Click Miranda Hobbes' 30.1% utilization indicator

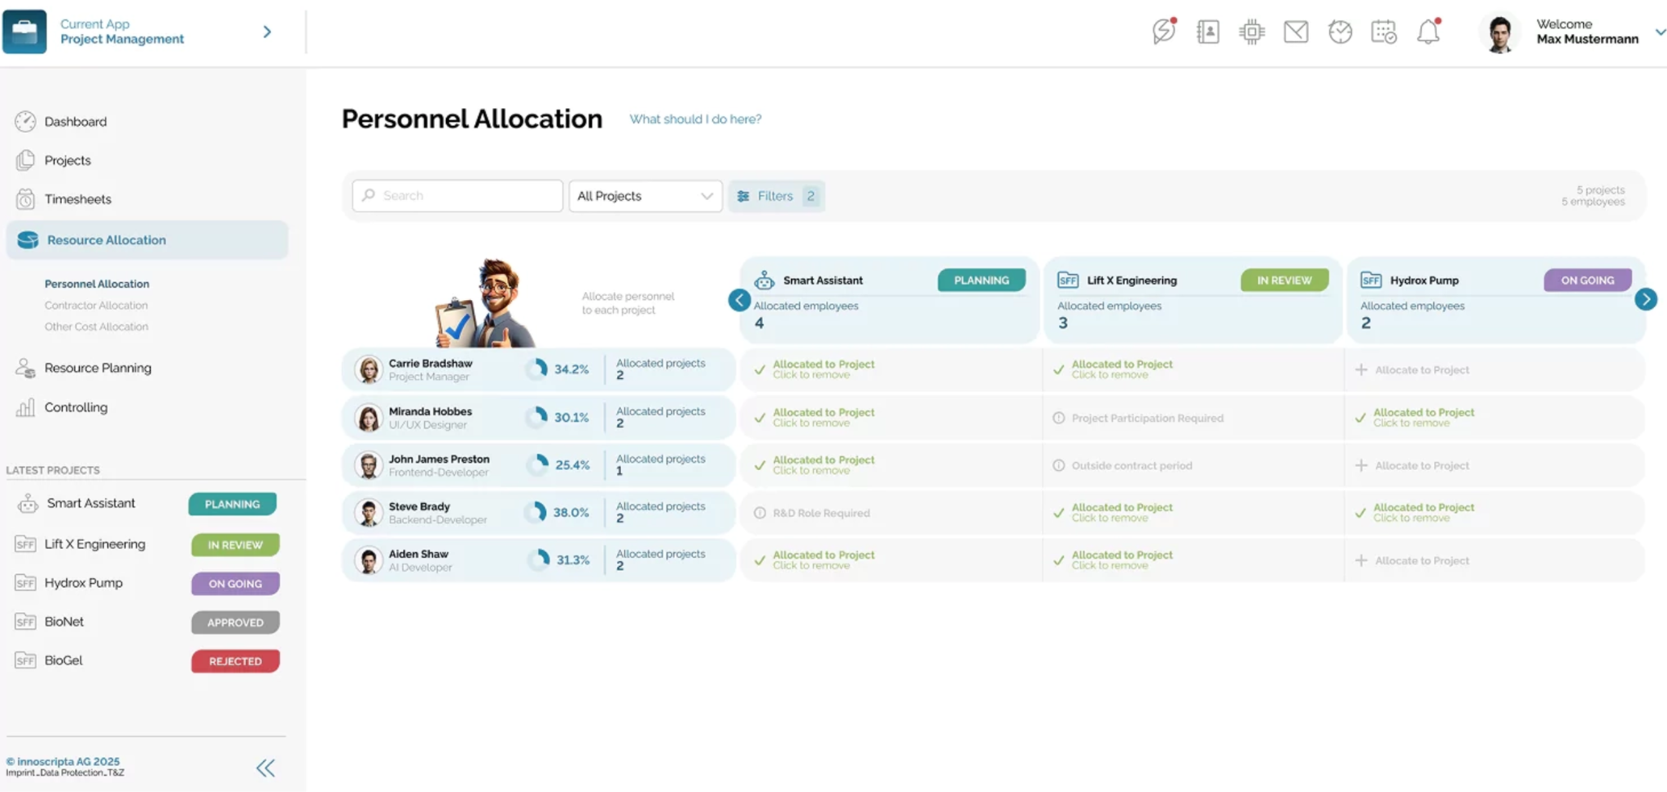558,417
